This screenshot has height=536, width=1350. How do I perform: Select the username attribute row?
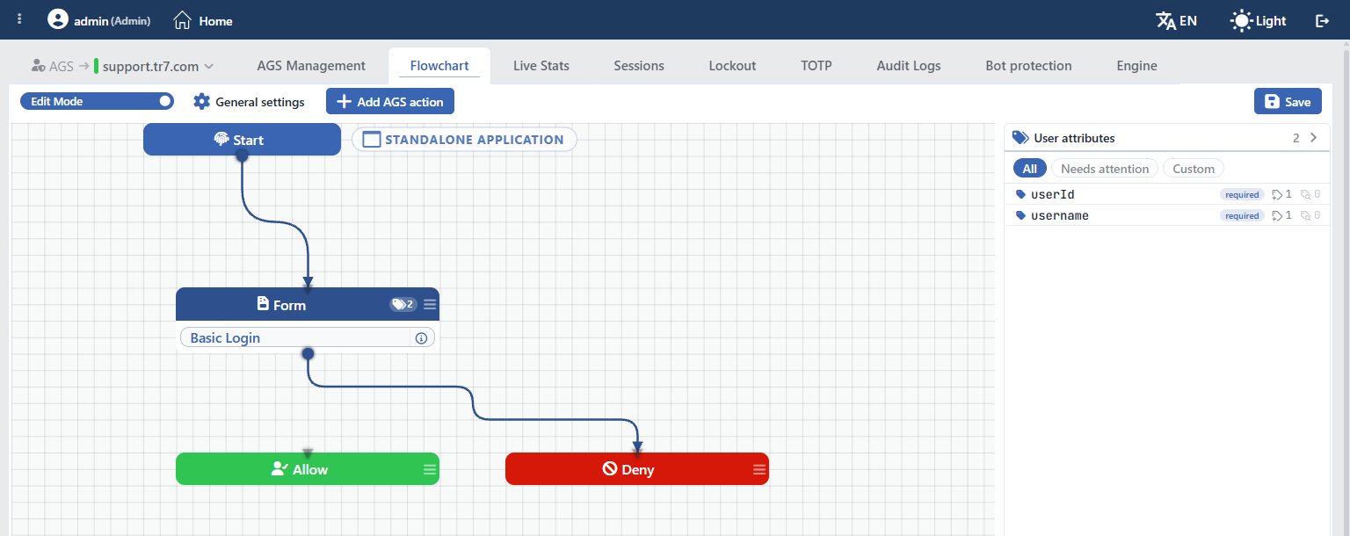(x=1166, y=215)
